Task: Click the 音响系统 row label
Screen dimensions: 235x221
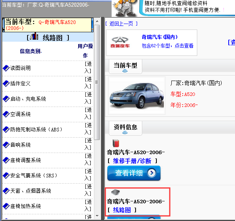Action: pyautogui.click(x=20, y=145)
